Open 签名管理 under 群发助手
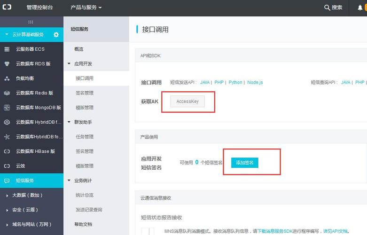Image resolution: width=367 pixels, height=235 pixels. (85, 151)
